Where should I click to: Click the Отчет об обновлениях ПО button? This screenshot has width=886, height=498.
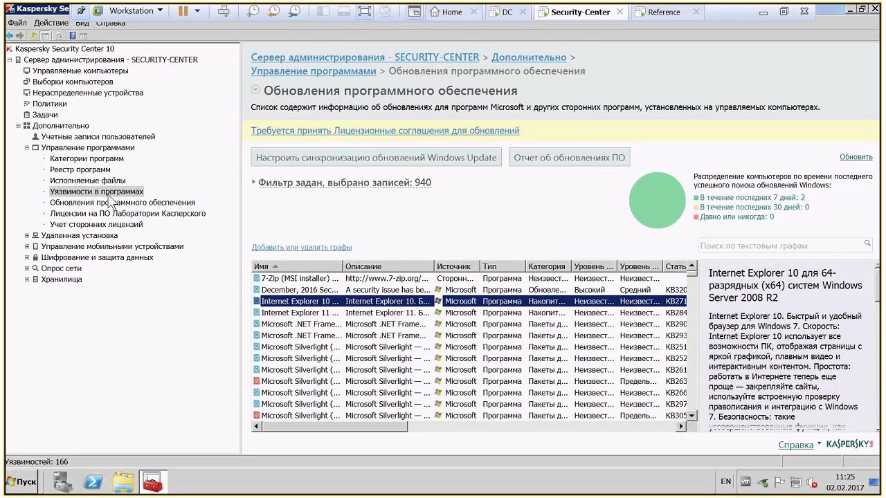pyautogui.click(x=569, y=157)
